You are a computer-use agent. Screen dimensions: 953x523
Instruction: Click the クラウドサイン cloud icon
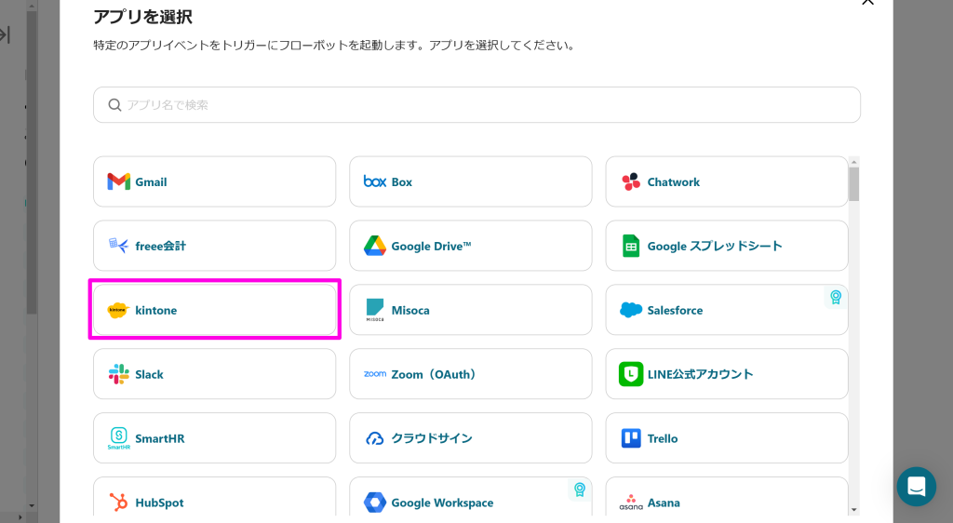pos(375,438)
